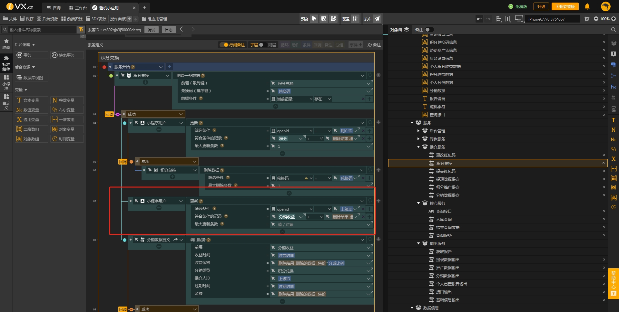This screenshot has height=312, width=619.
Task: Click the 升级 upgrade button
Action: click(541, 6)
